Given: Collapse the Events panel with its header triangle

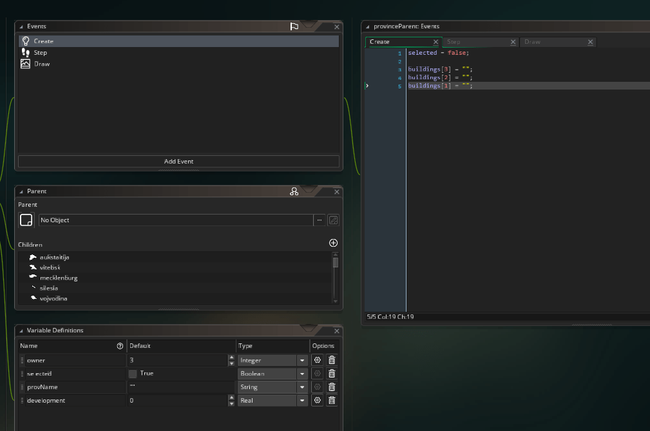Looking at the screenshot, I should point(20,26).
